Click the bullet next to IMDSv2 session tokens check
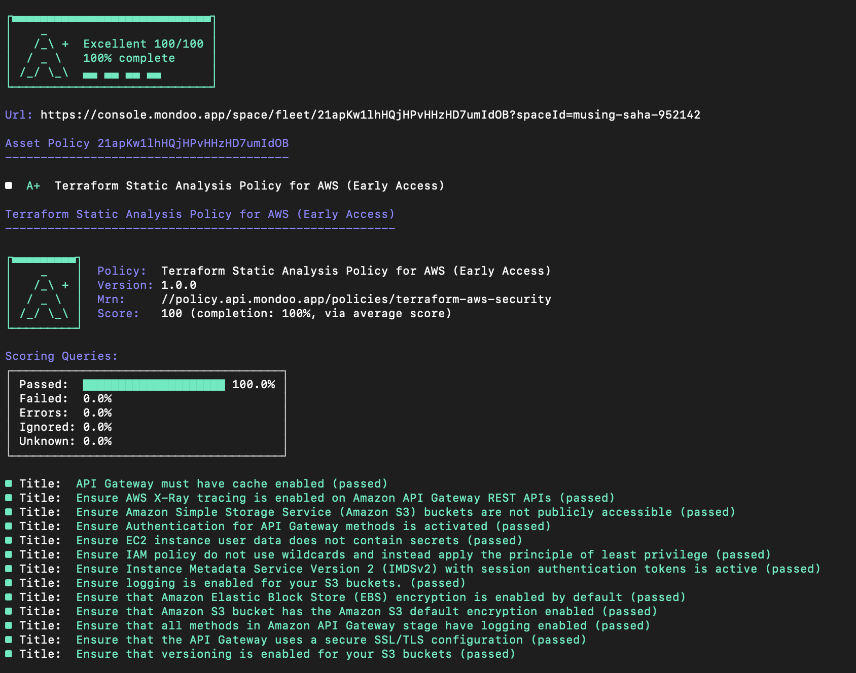The image size is (856, 673). [x=9, y=569]
